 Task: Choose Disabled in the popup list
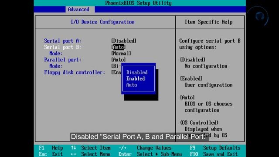[x=137, y=72]
